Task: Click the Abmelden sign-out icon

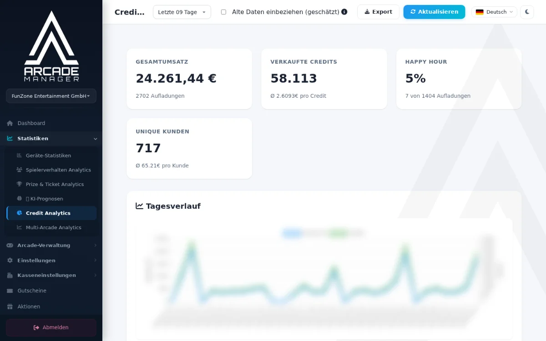Action: tap(36, 327)
